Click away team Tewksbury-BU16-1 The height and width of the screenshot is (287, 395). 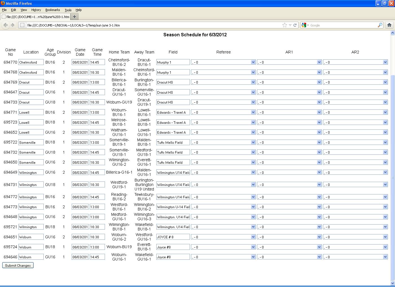tap(144, 197)
